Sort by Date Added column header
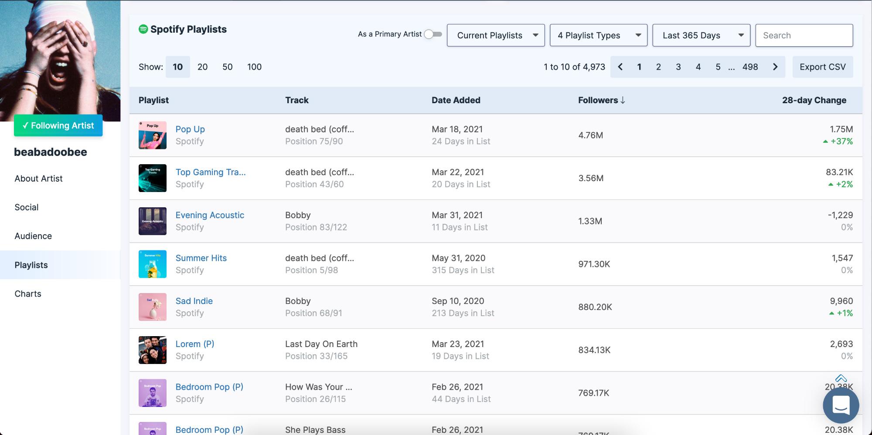The width and height of the screenshot is (872, 435). [456, 100]
